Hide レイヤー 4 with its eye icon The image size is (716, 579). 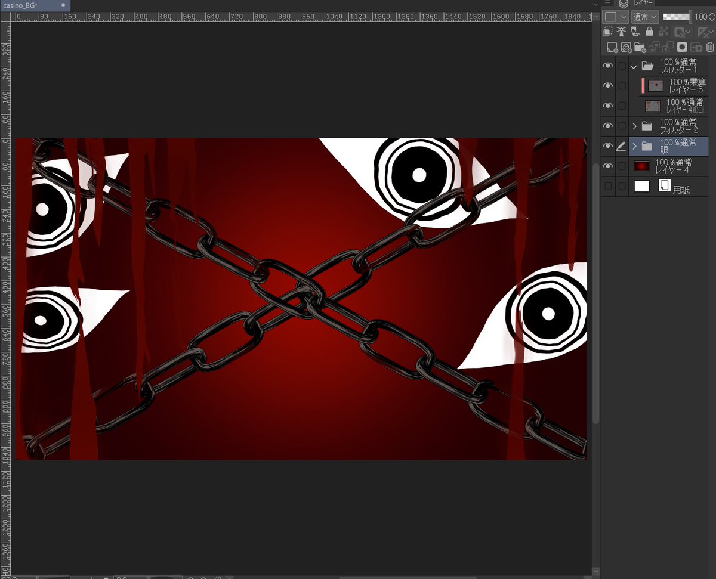tap(608, 166)
